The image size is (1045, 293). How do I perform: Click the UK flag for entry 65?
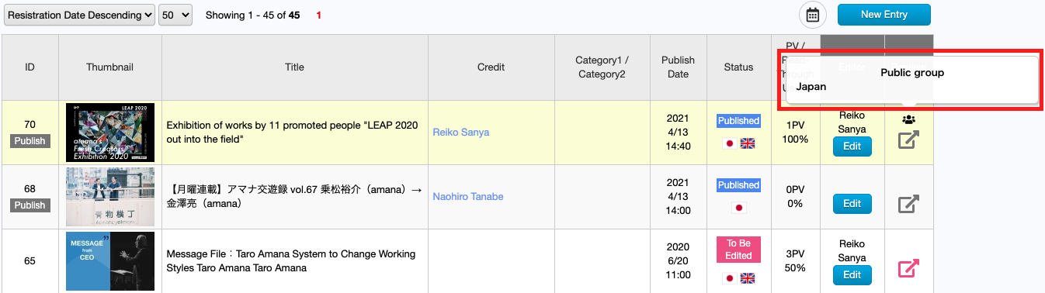click(748, 278)
